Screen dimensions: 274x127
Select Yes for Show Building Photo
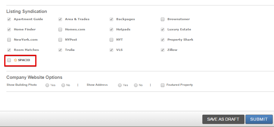coord(47,85)
